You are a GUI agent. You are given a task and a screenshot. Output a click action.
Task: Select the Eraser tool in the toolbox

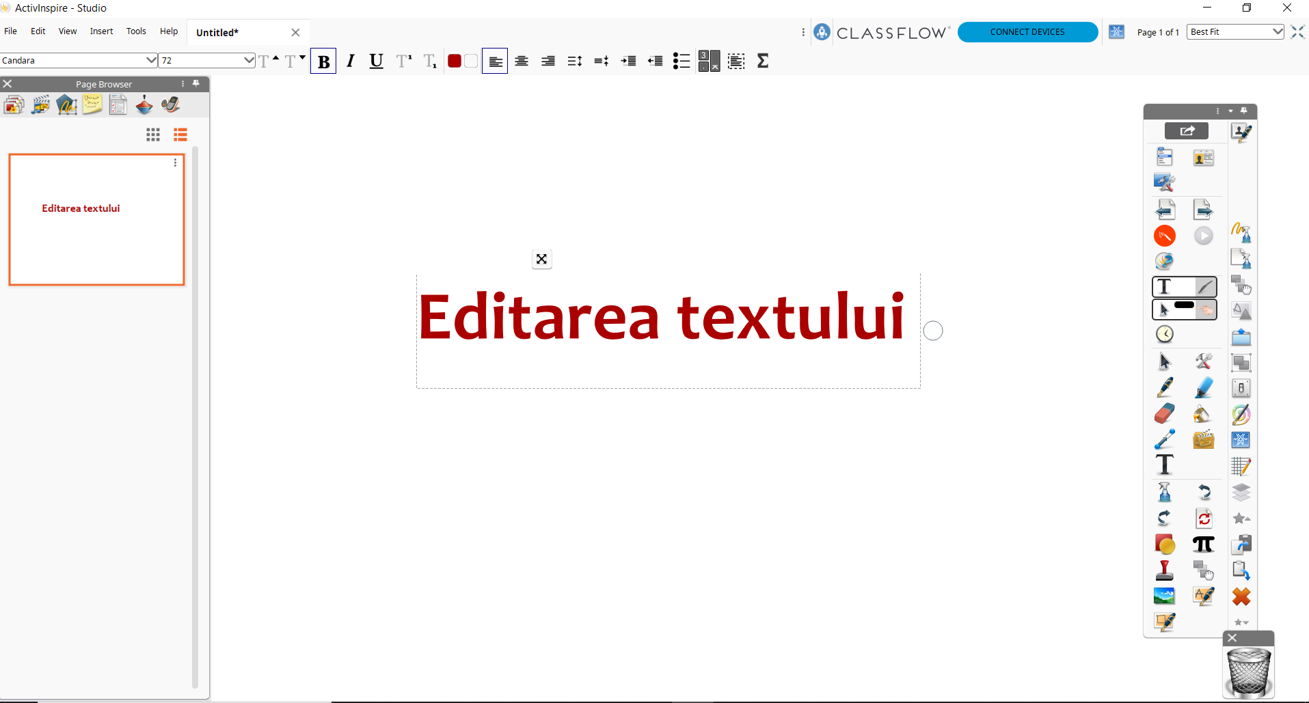point(1164,414)
